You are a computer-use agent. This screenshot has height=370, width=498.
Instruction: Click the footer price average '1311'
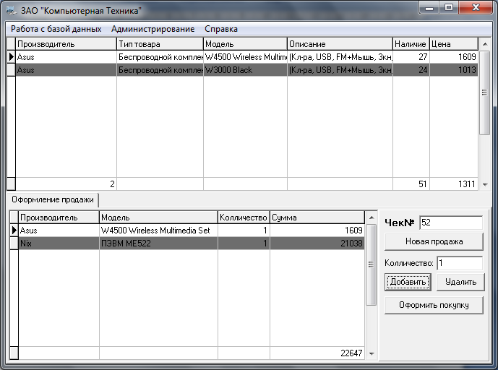[453, 184]
